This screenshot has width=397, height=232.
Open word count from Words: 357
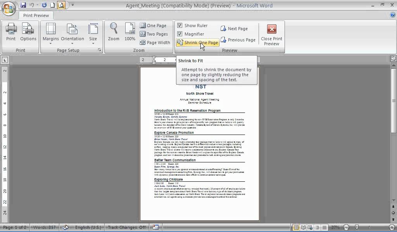tap(44, 227)
